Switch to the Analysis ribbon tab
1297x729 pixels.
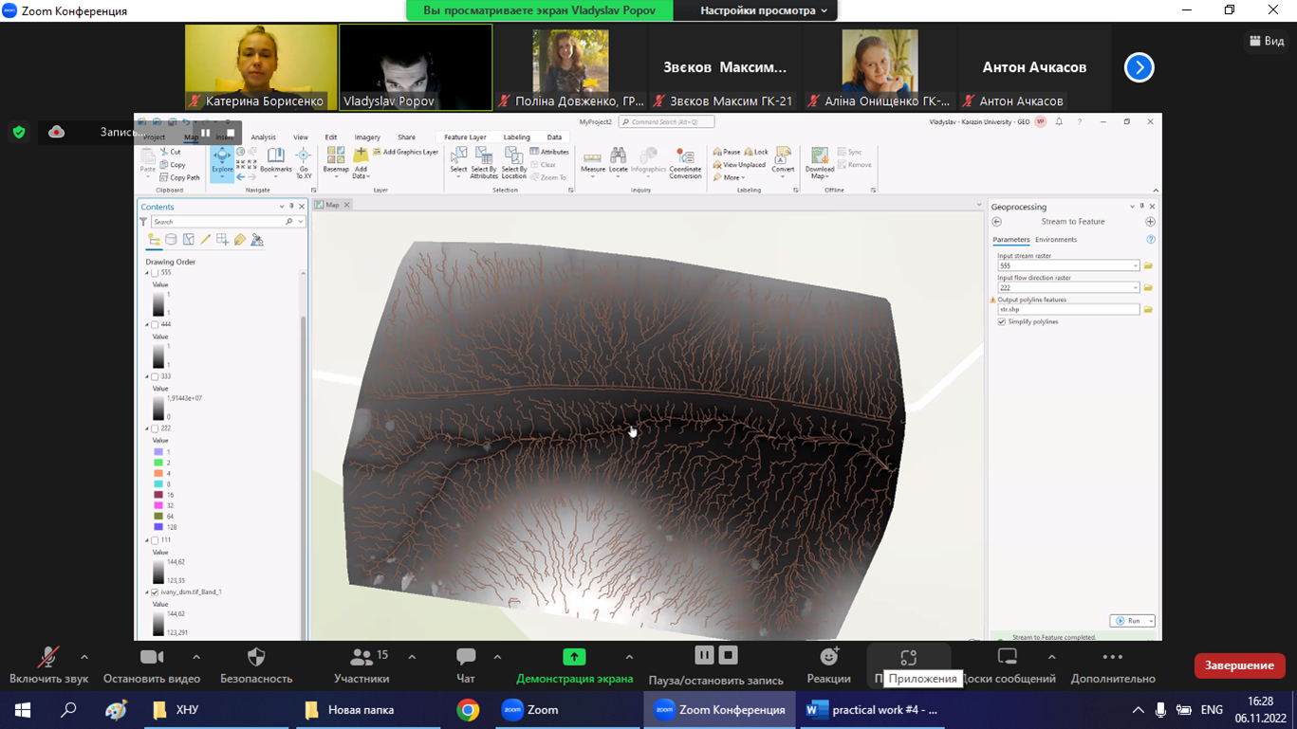coord(263,137)
